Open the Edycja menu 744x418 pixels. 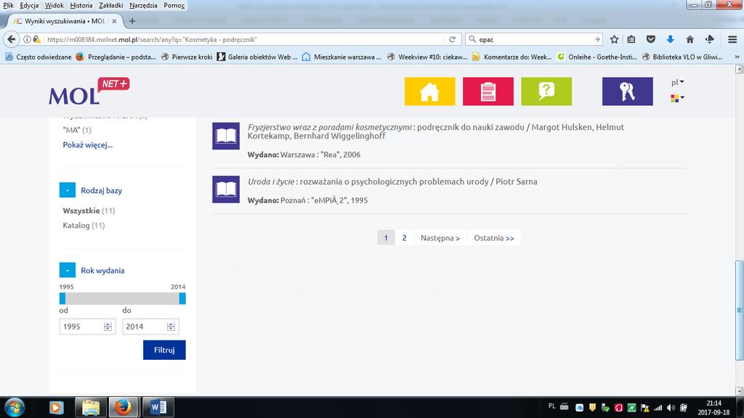29,5
